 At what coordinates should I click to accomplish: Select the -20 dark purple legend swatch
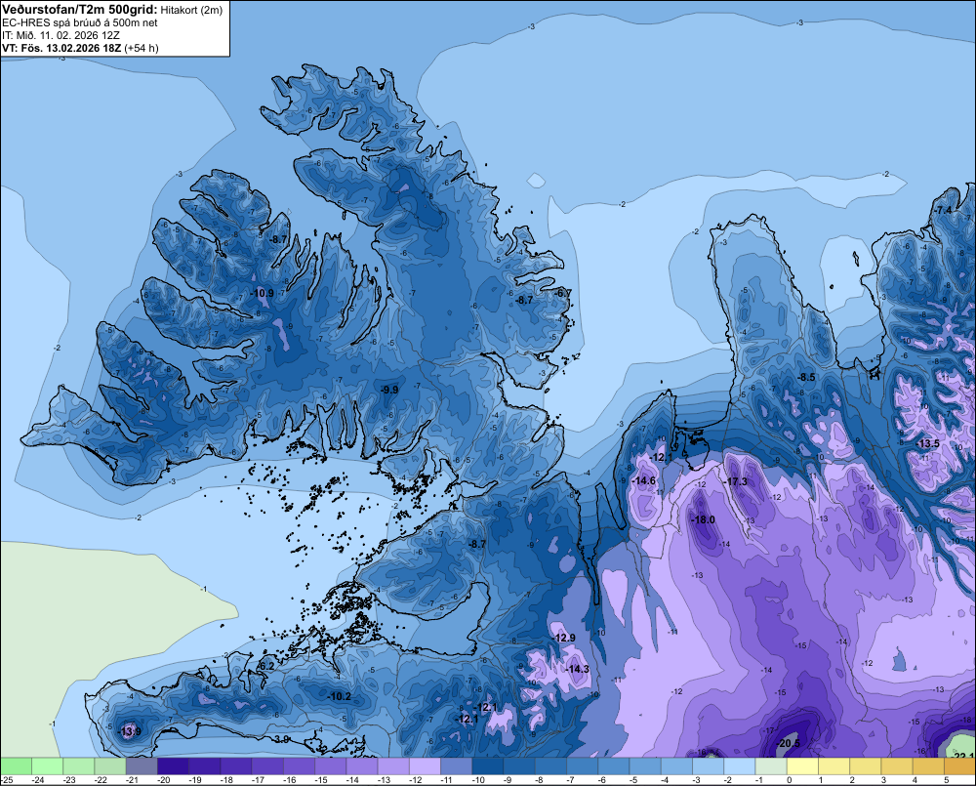coord(173,766)
